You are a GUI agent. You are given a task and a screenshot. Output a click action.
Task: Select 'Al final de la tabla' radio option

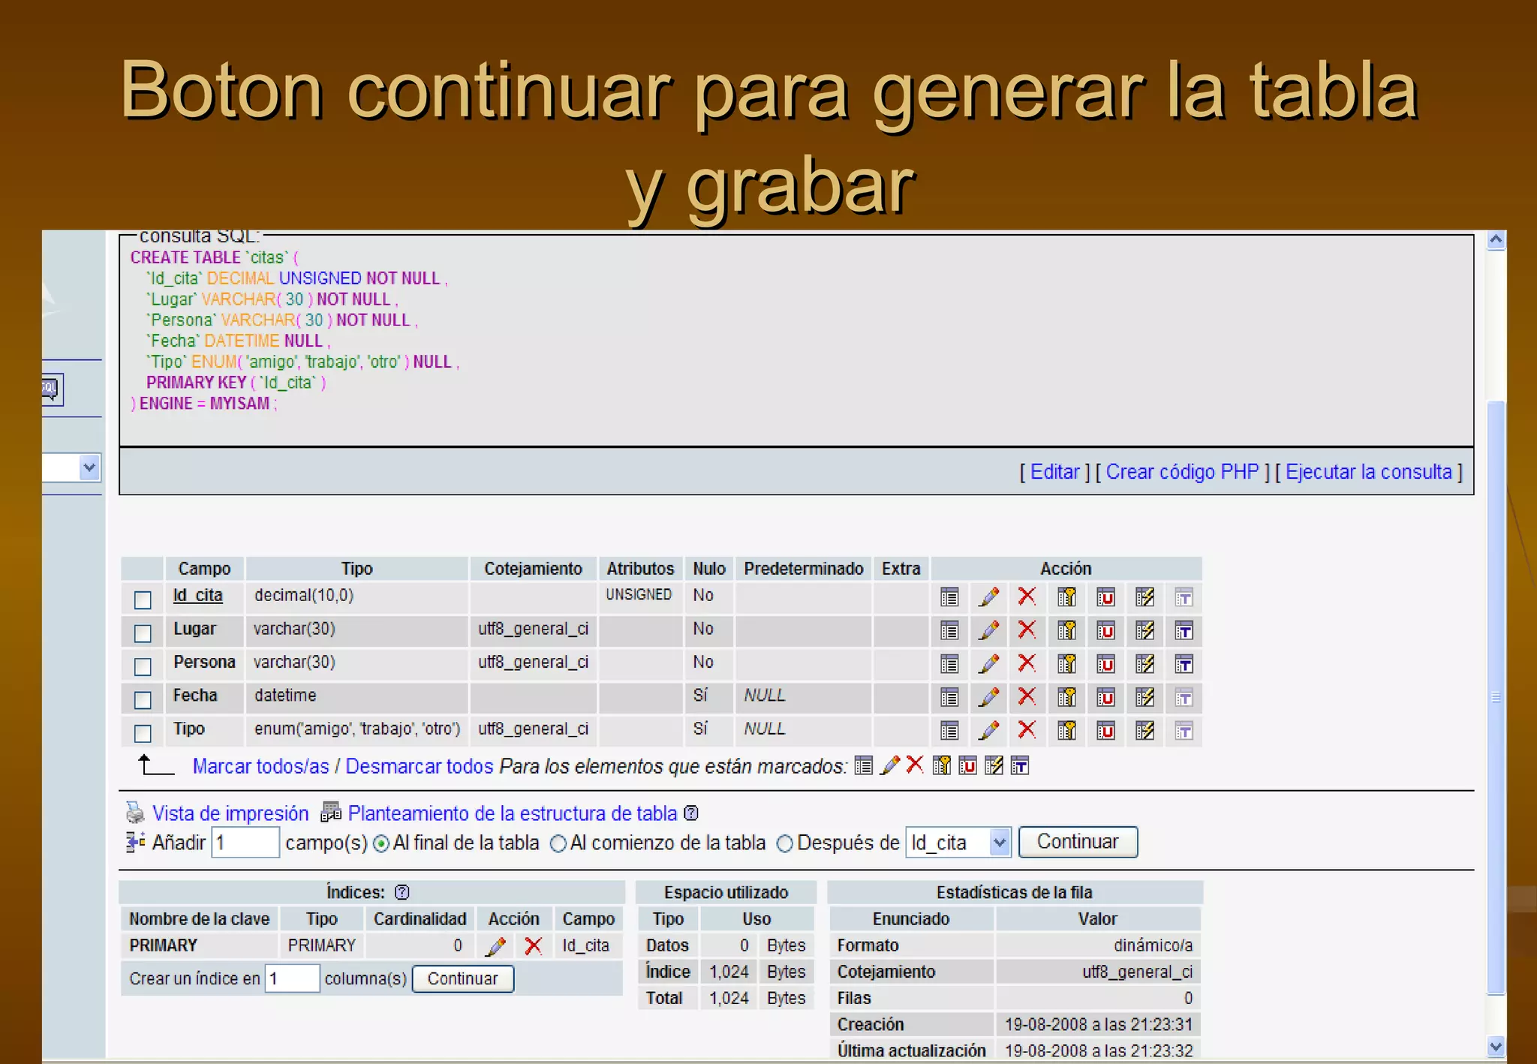click(x=381, y=844)
